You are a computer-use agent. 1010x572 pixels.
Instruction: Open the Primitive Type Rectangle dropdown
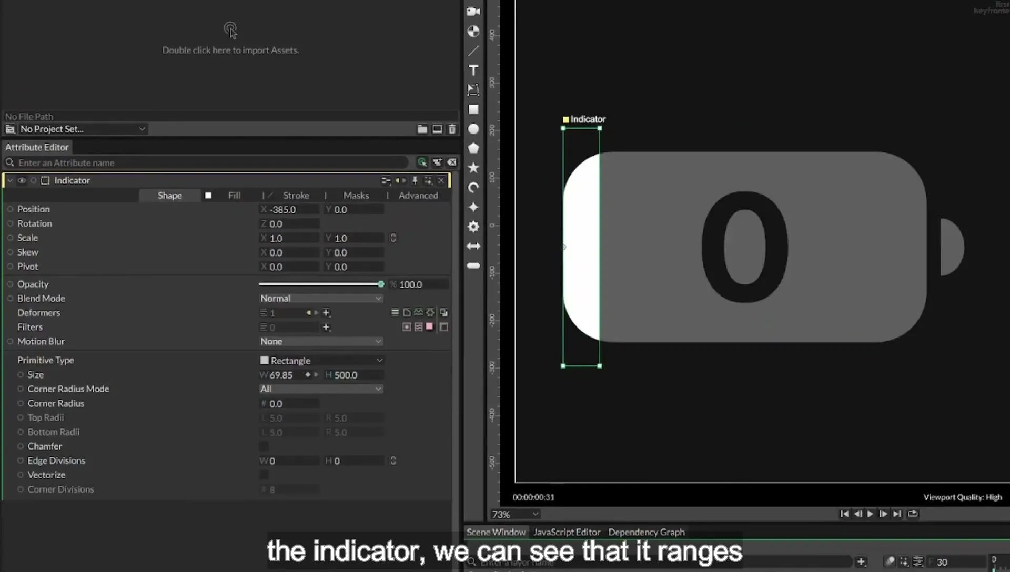[321, 361]
